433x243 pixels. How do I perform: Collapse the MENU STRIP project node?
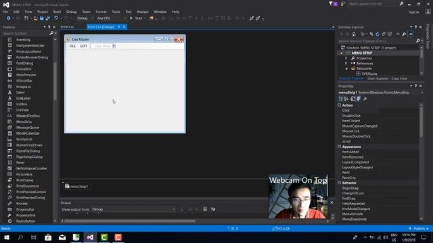342,53
